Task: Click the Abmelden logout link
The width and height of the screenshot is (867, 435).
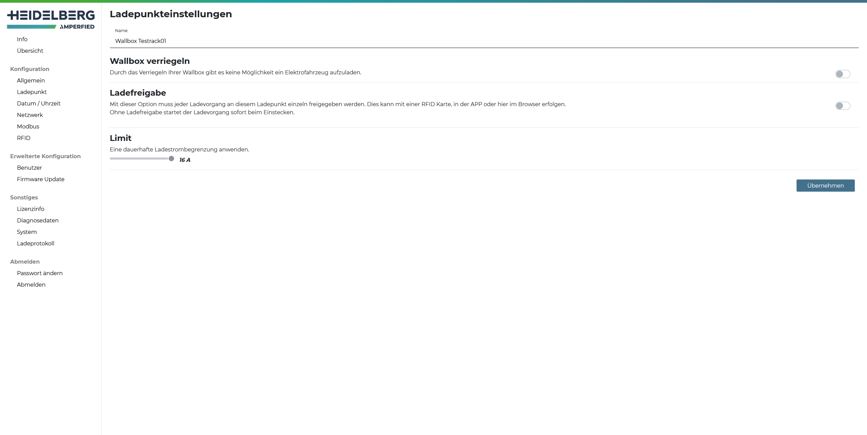Action: (x=31, y=285)
